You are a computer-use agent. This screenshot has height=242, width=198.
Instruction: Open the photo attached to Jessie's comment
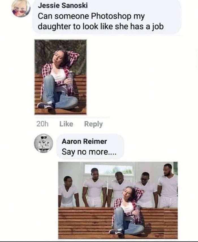(60, 77)
